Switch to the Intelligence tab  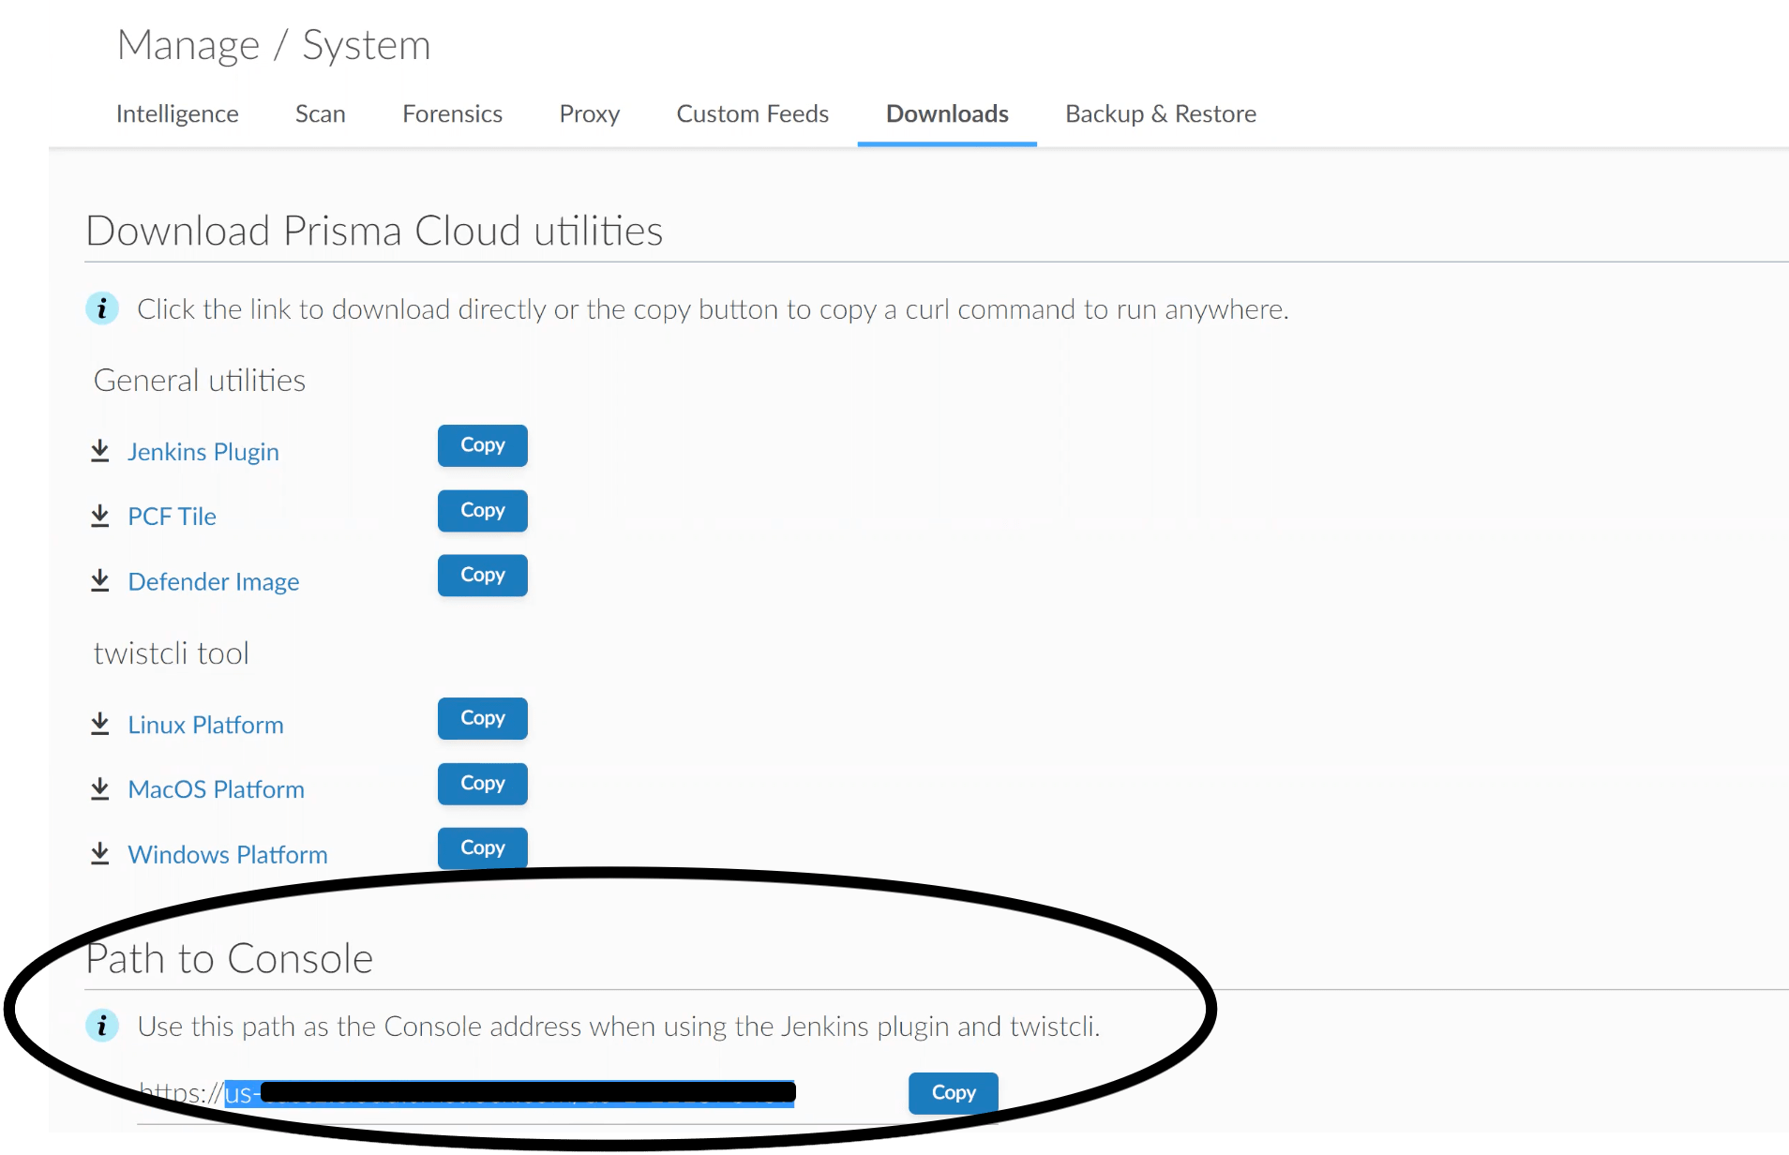tap(177, 113)
